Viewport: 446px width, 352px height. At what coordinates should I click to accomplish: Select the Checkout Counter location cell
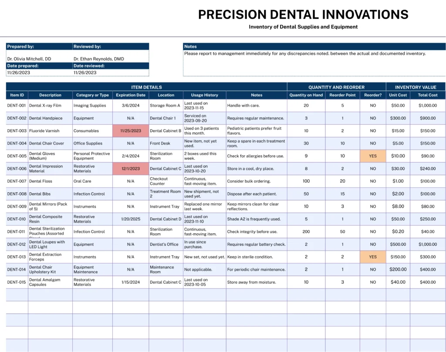[x=166, y=181]
